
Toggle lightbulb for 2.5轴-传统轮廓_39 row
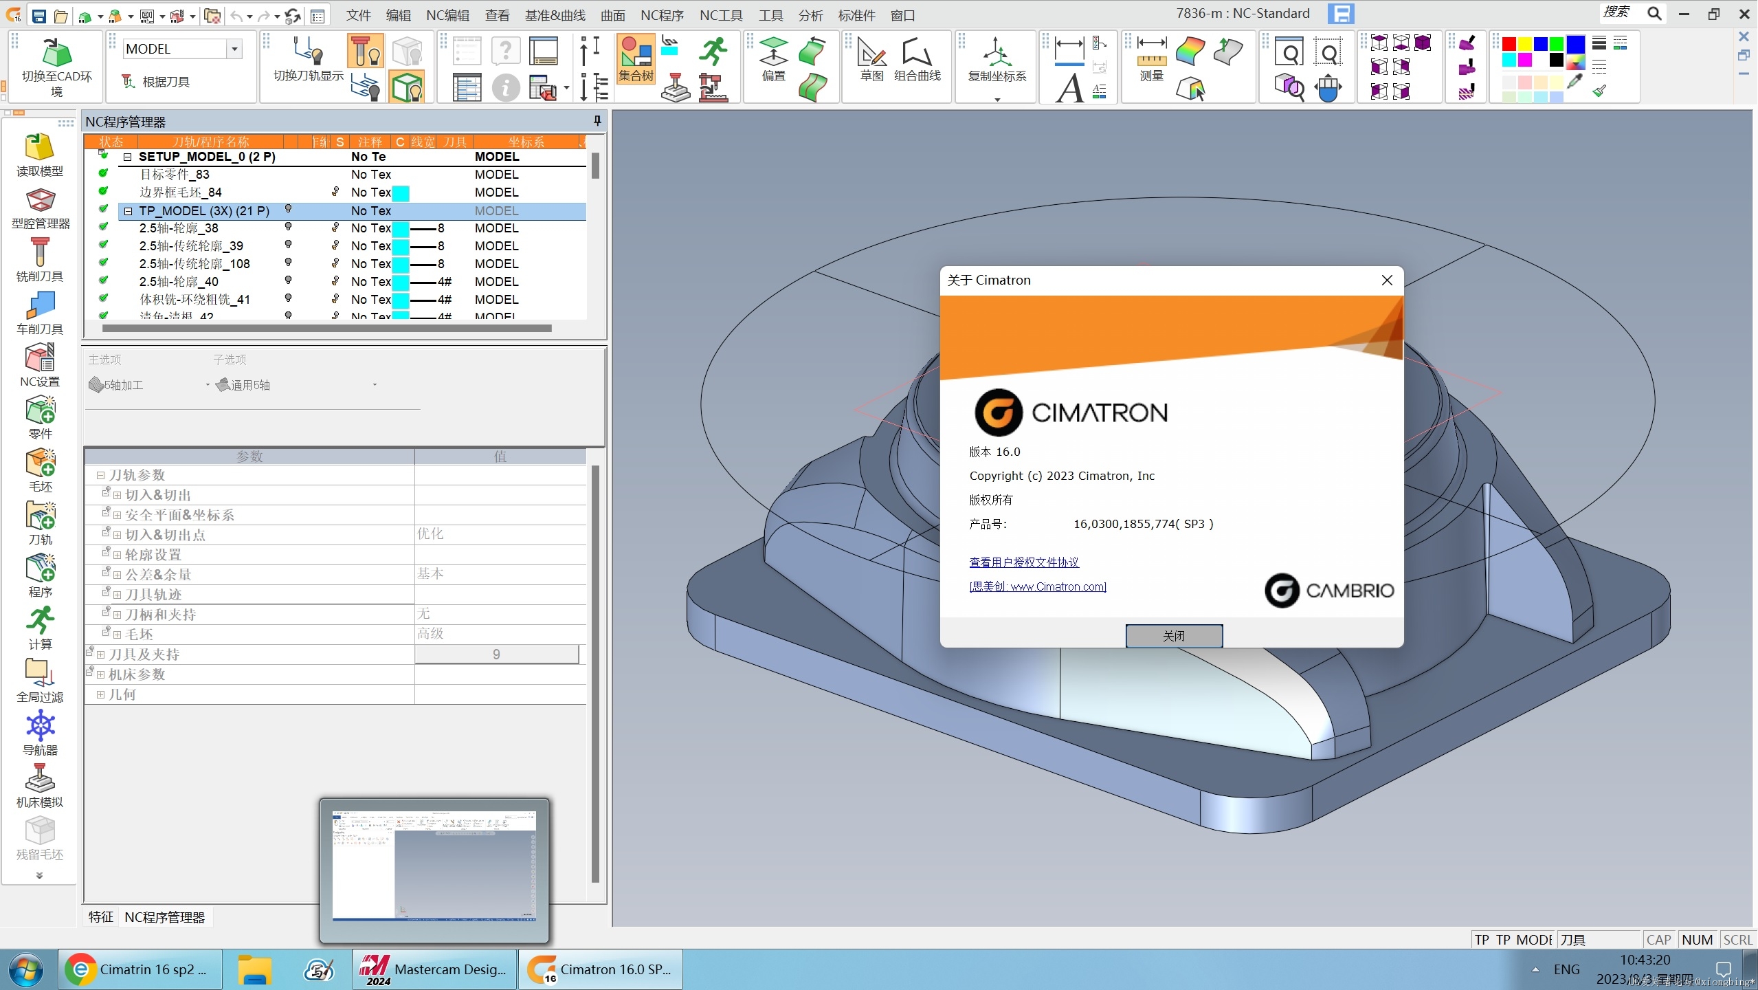[x=288, y=244]
